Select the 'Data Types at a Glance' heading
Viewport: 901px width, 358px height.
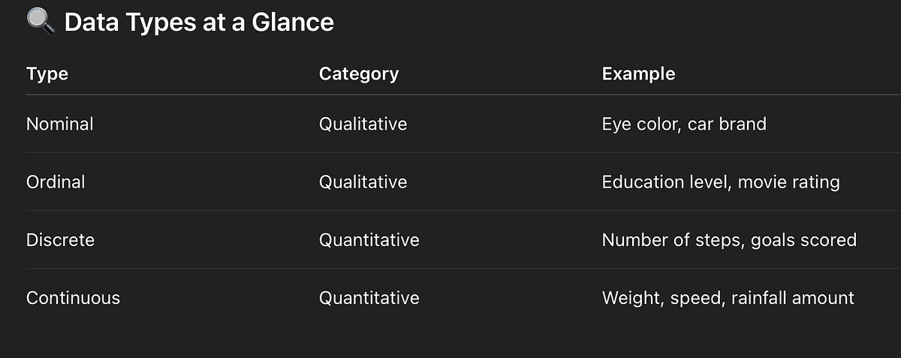[x=199, y=23]
